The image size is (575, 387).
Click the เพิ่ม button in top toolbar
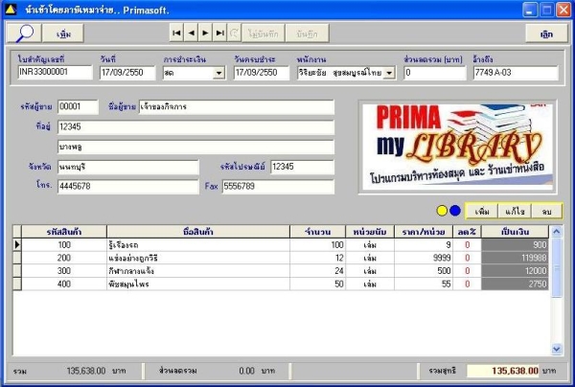(63, 34)
